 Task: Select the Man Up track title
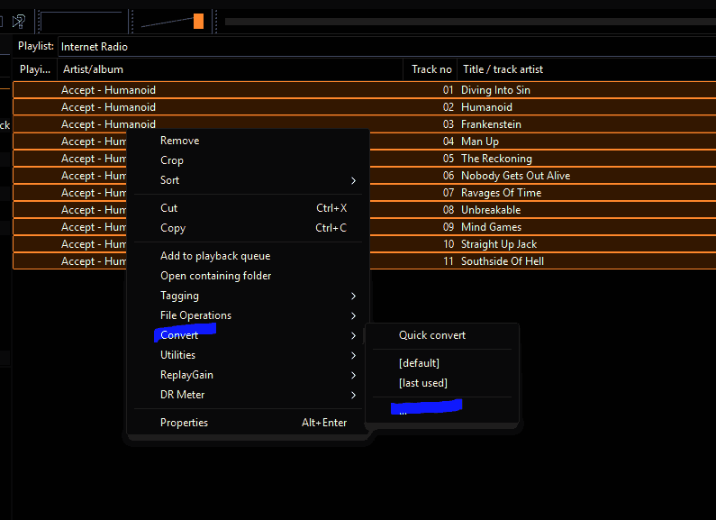(480, 141)
